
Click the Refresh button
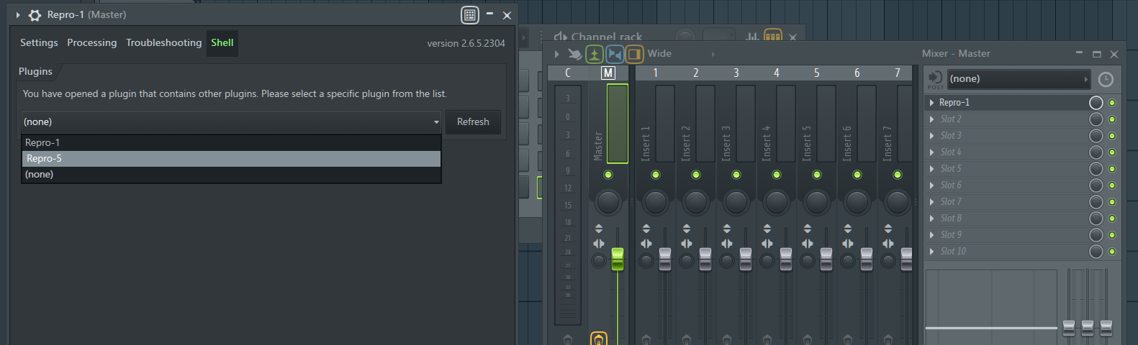pos(473,122)
